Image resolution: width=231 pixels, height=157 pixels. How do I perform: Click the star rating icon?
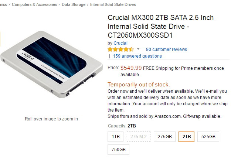click(x=120, y=50)
